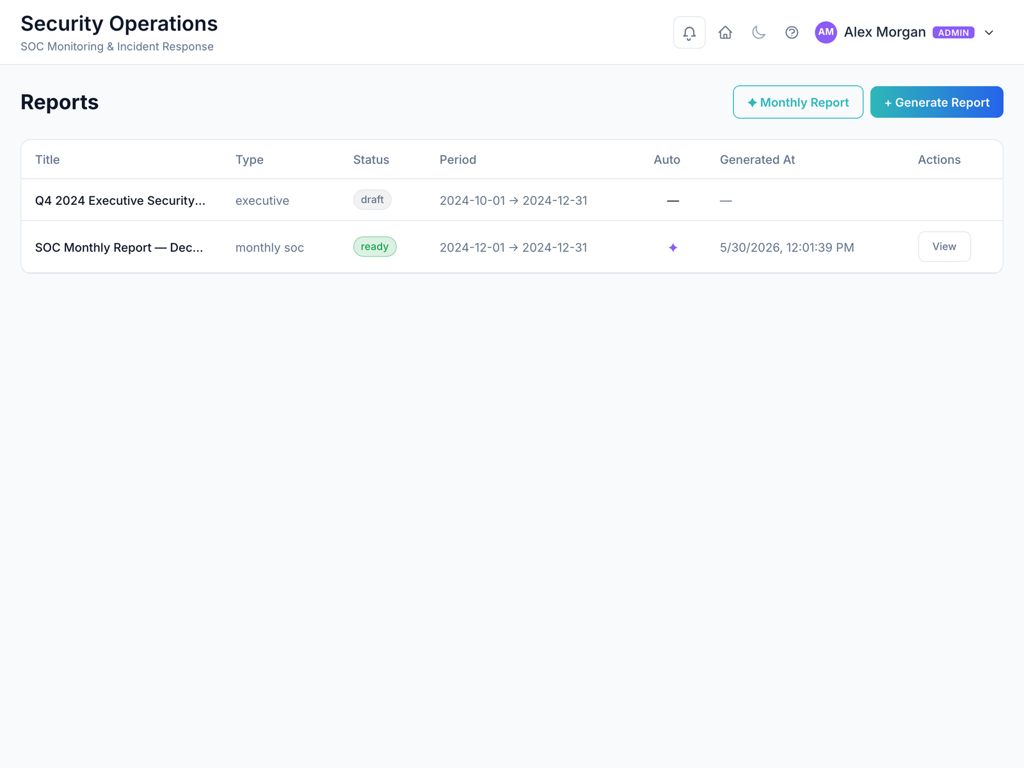
Task: Click the ADMIN role badge
Action: coord(954,33)
